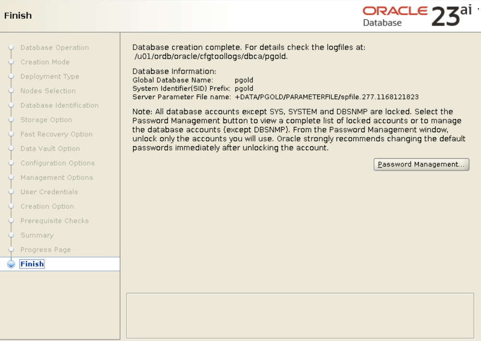Image resolution: width=481 pixels, height=341 pixels.
Task: Select the Progress Page step
Action: click(46, 250)
